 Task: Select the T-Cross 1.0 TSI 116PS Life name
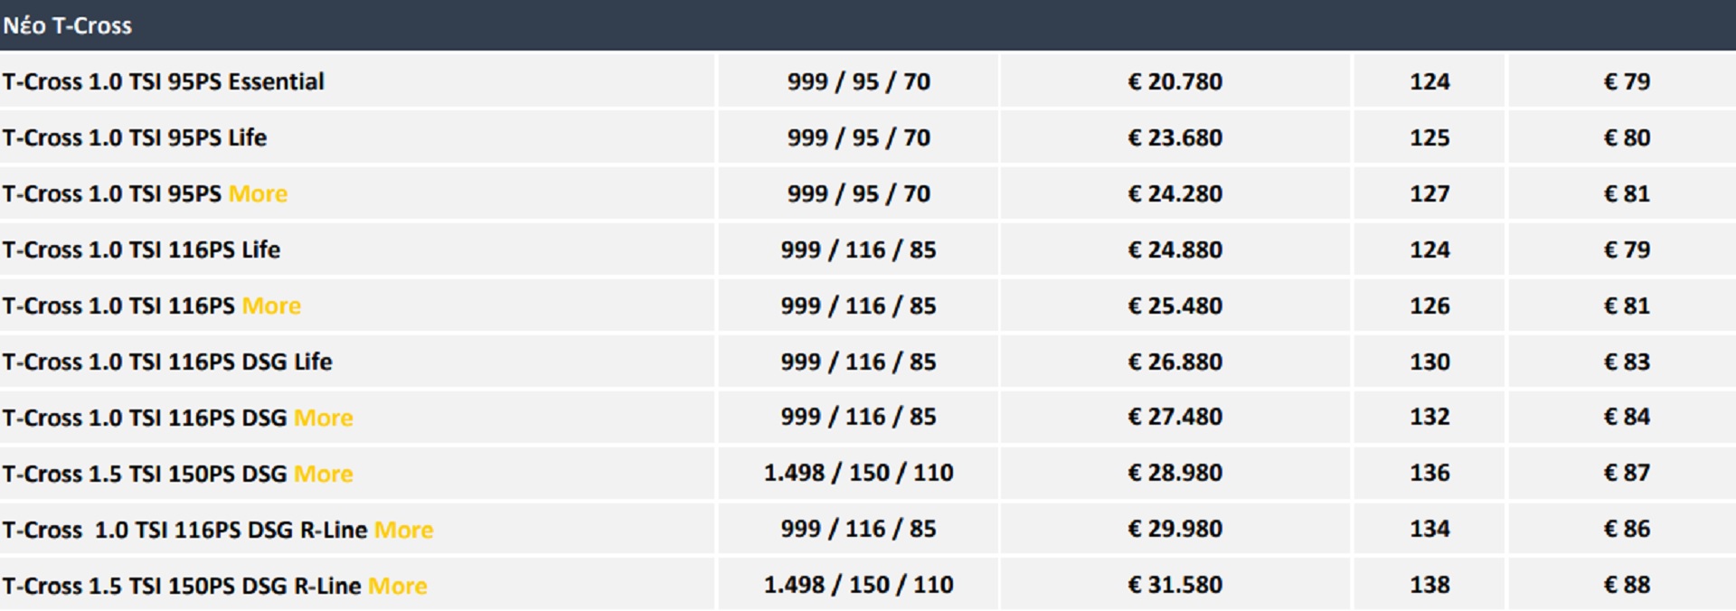[x=141, y=249]
